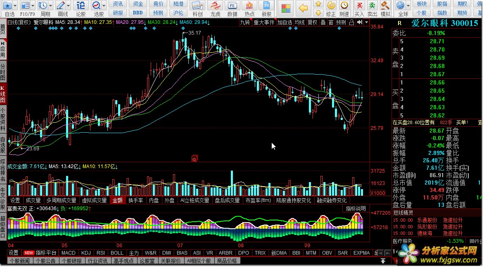Click the red 买入 buy icon

(x=359, y=5)
